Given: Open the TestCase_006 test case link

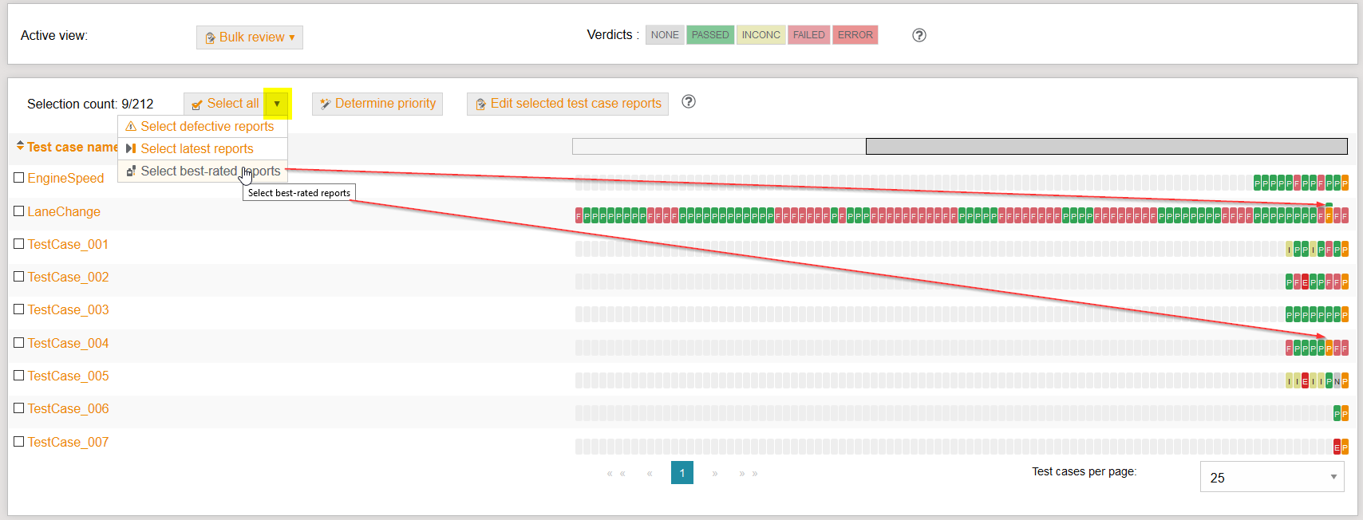Looking at the screenshot, I should 68,408.
